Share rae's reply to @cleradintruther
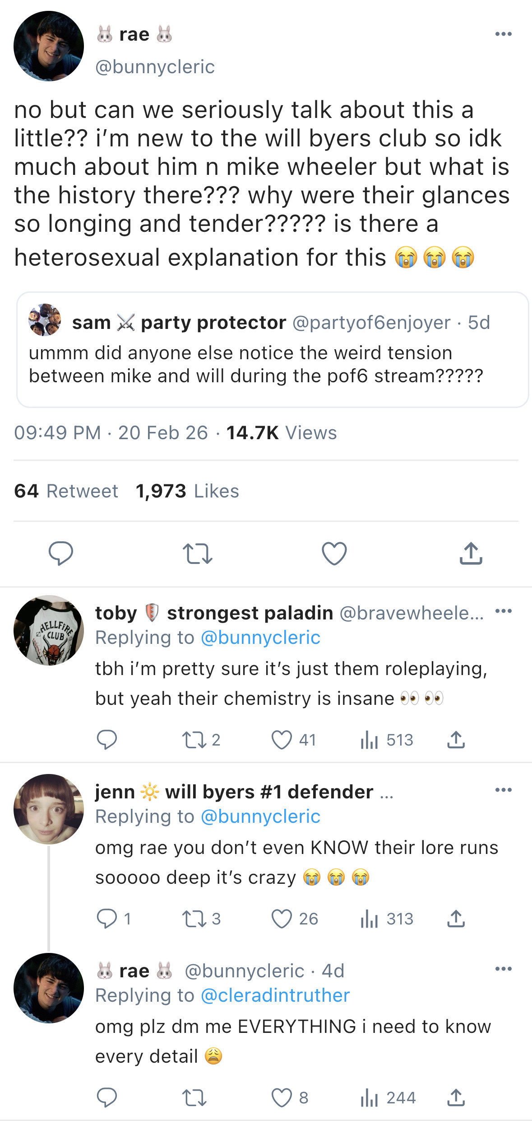This screenshot has height=1121, width=532. tap(456, 1098)
